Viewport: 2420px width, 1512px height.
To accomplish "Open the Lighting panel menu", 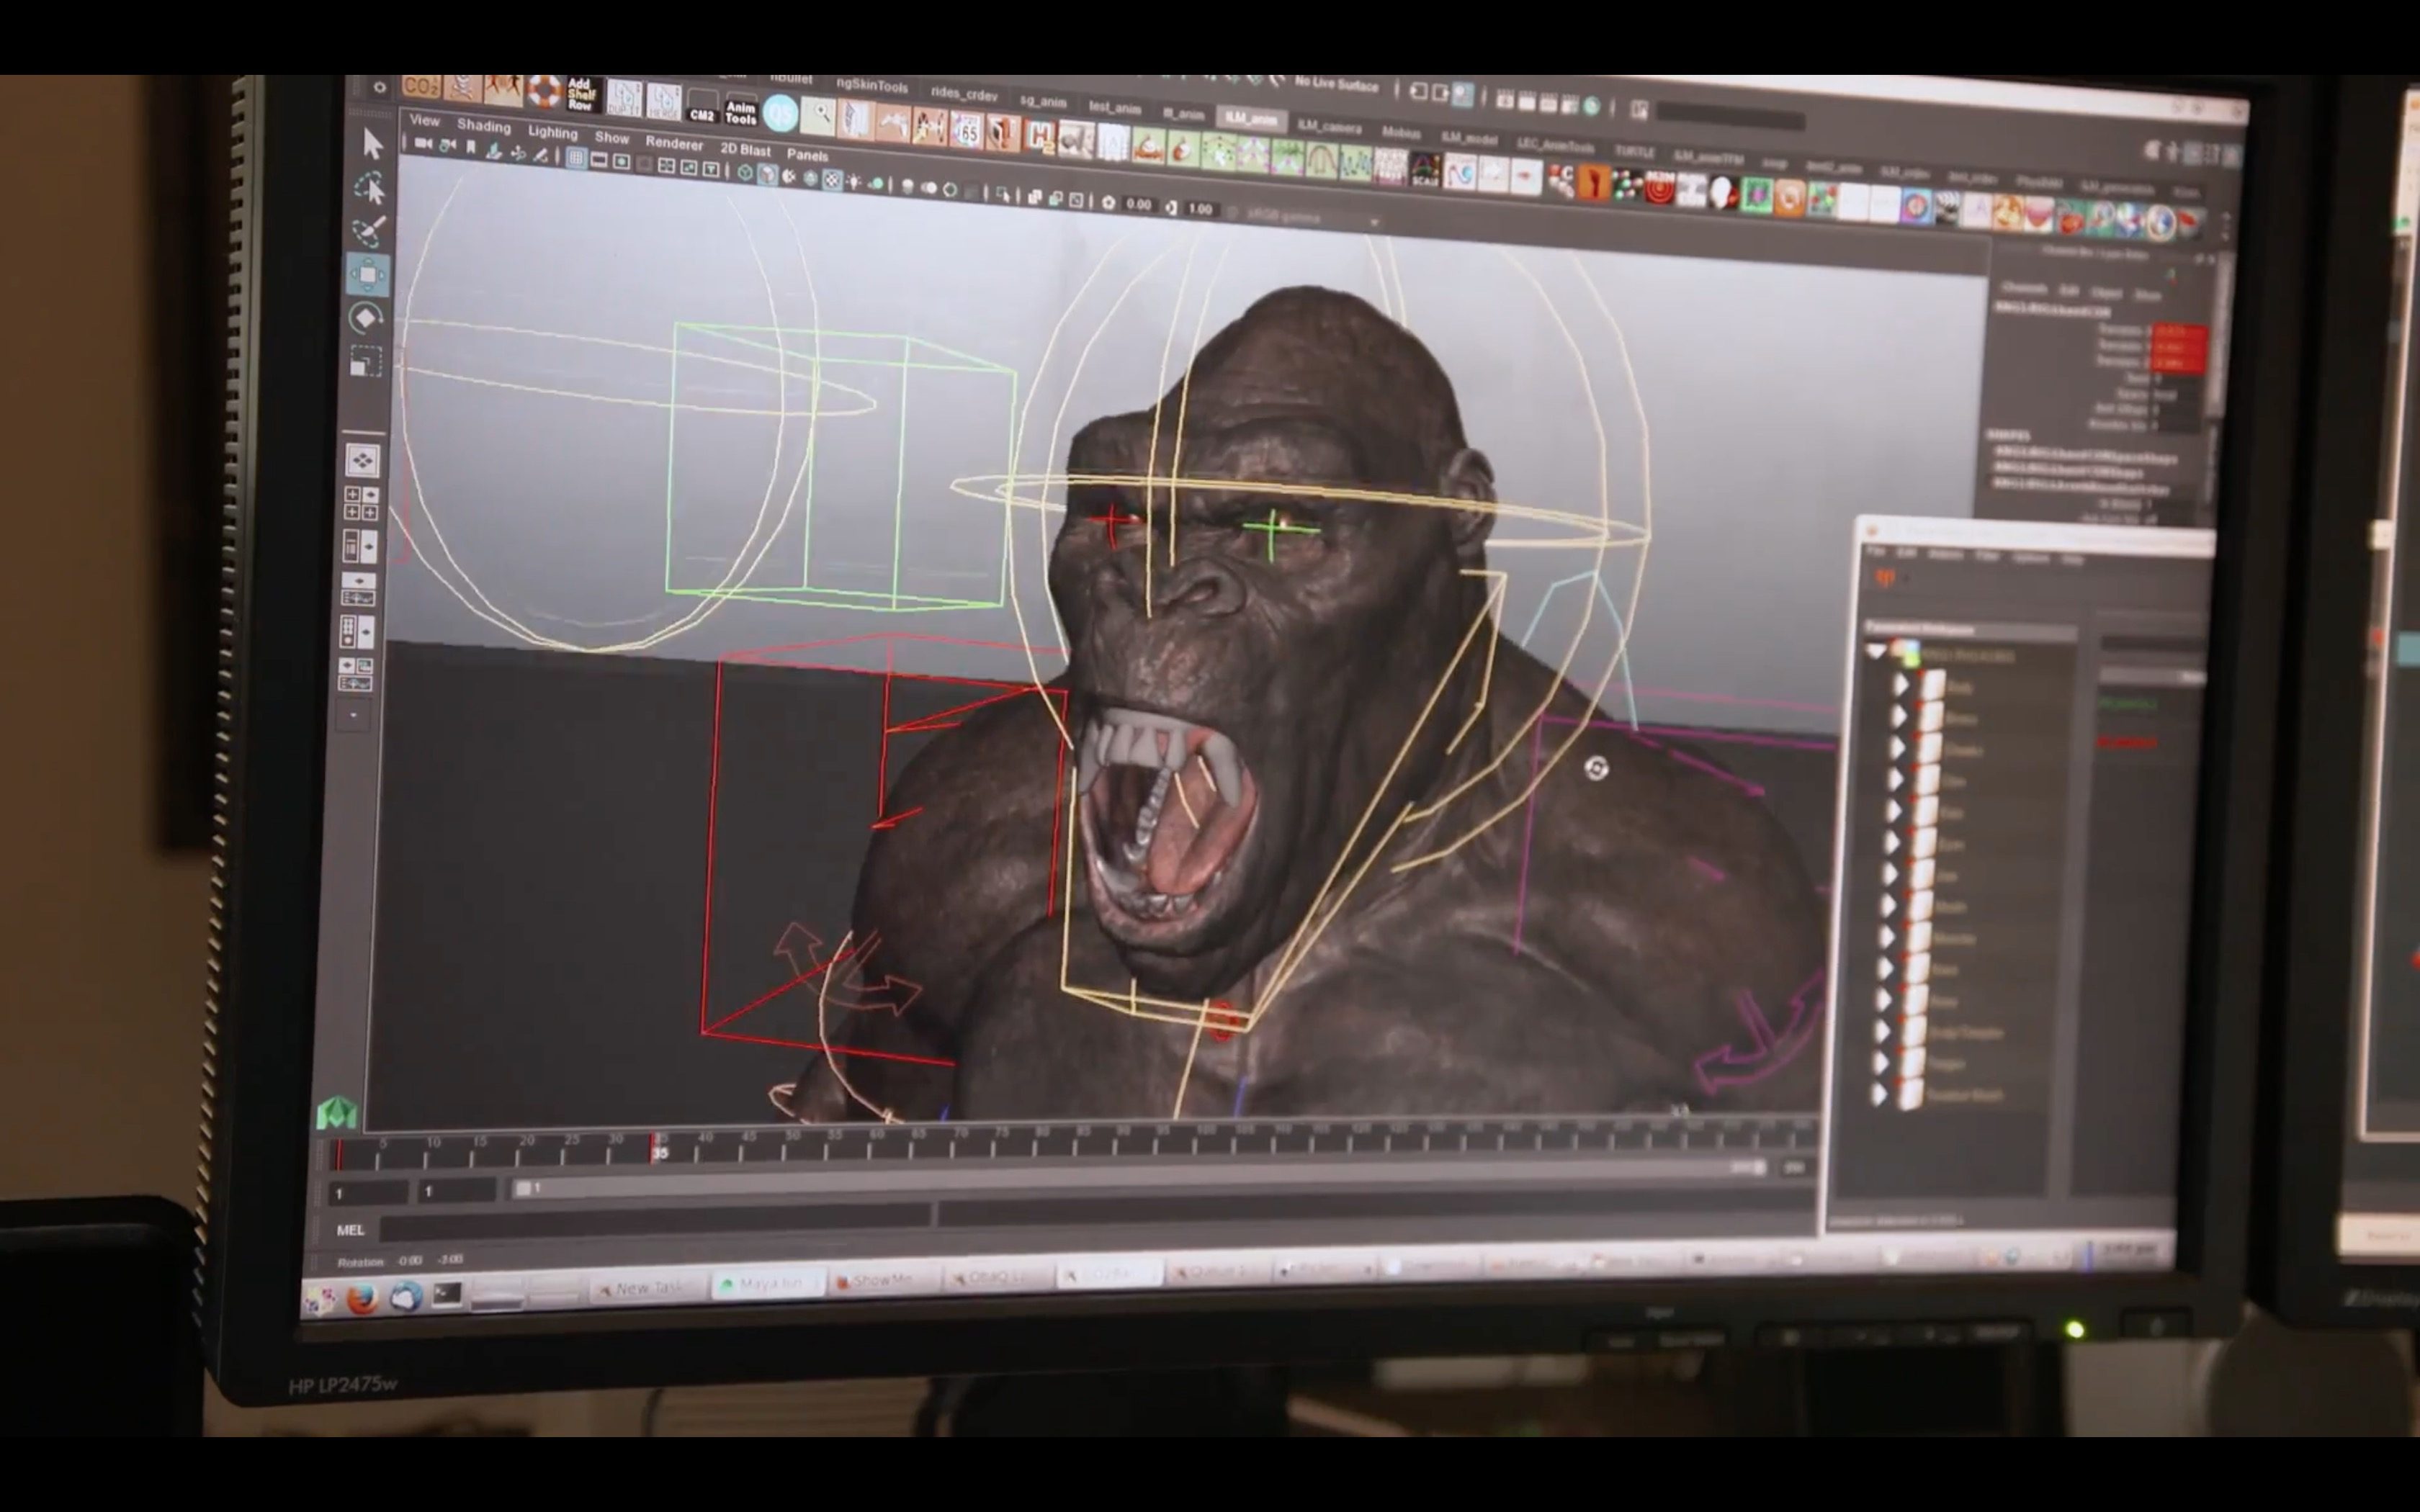I will coord(552,132).
